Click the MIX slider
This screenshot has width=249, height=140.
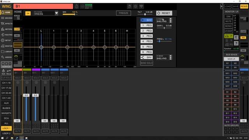pyautogui.click(x=70, y=14)
